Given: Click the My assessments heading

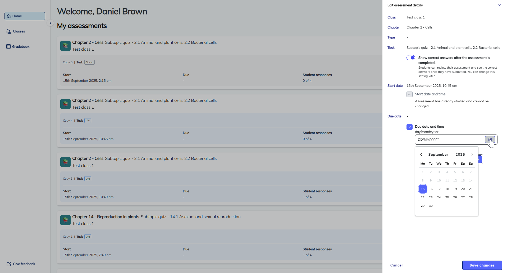Looking at the screenshot, I should 82,26.
